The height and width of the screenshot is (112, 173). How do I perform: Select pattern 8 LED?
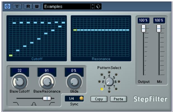pyautogui.click(x=109, y=91)
